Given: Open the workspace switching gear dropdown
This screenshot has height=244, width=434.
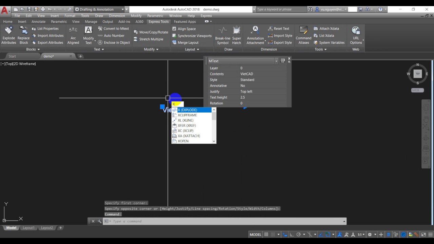Looking at the screenshot, I should coord(372,235).
